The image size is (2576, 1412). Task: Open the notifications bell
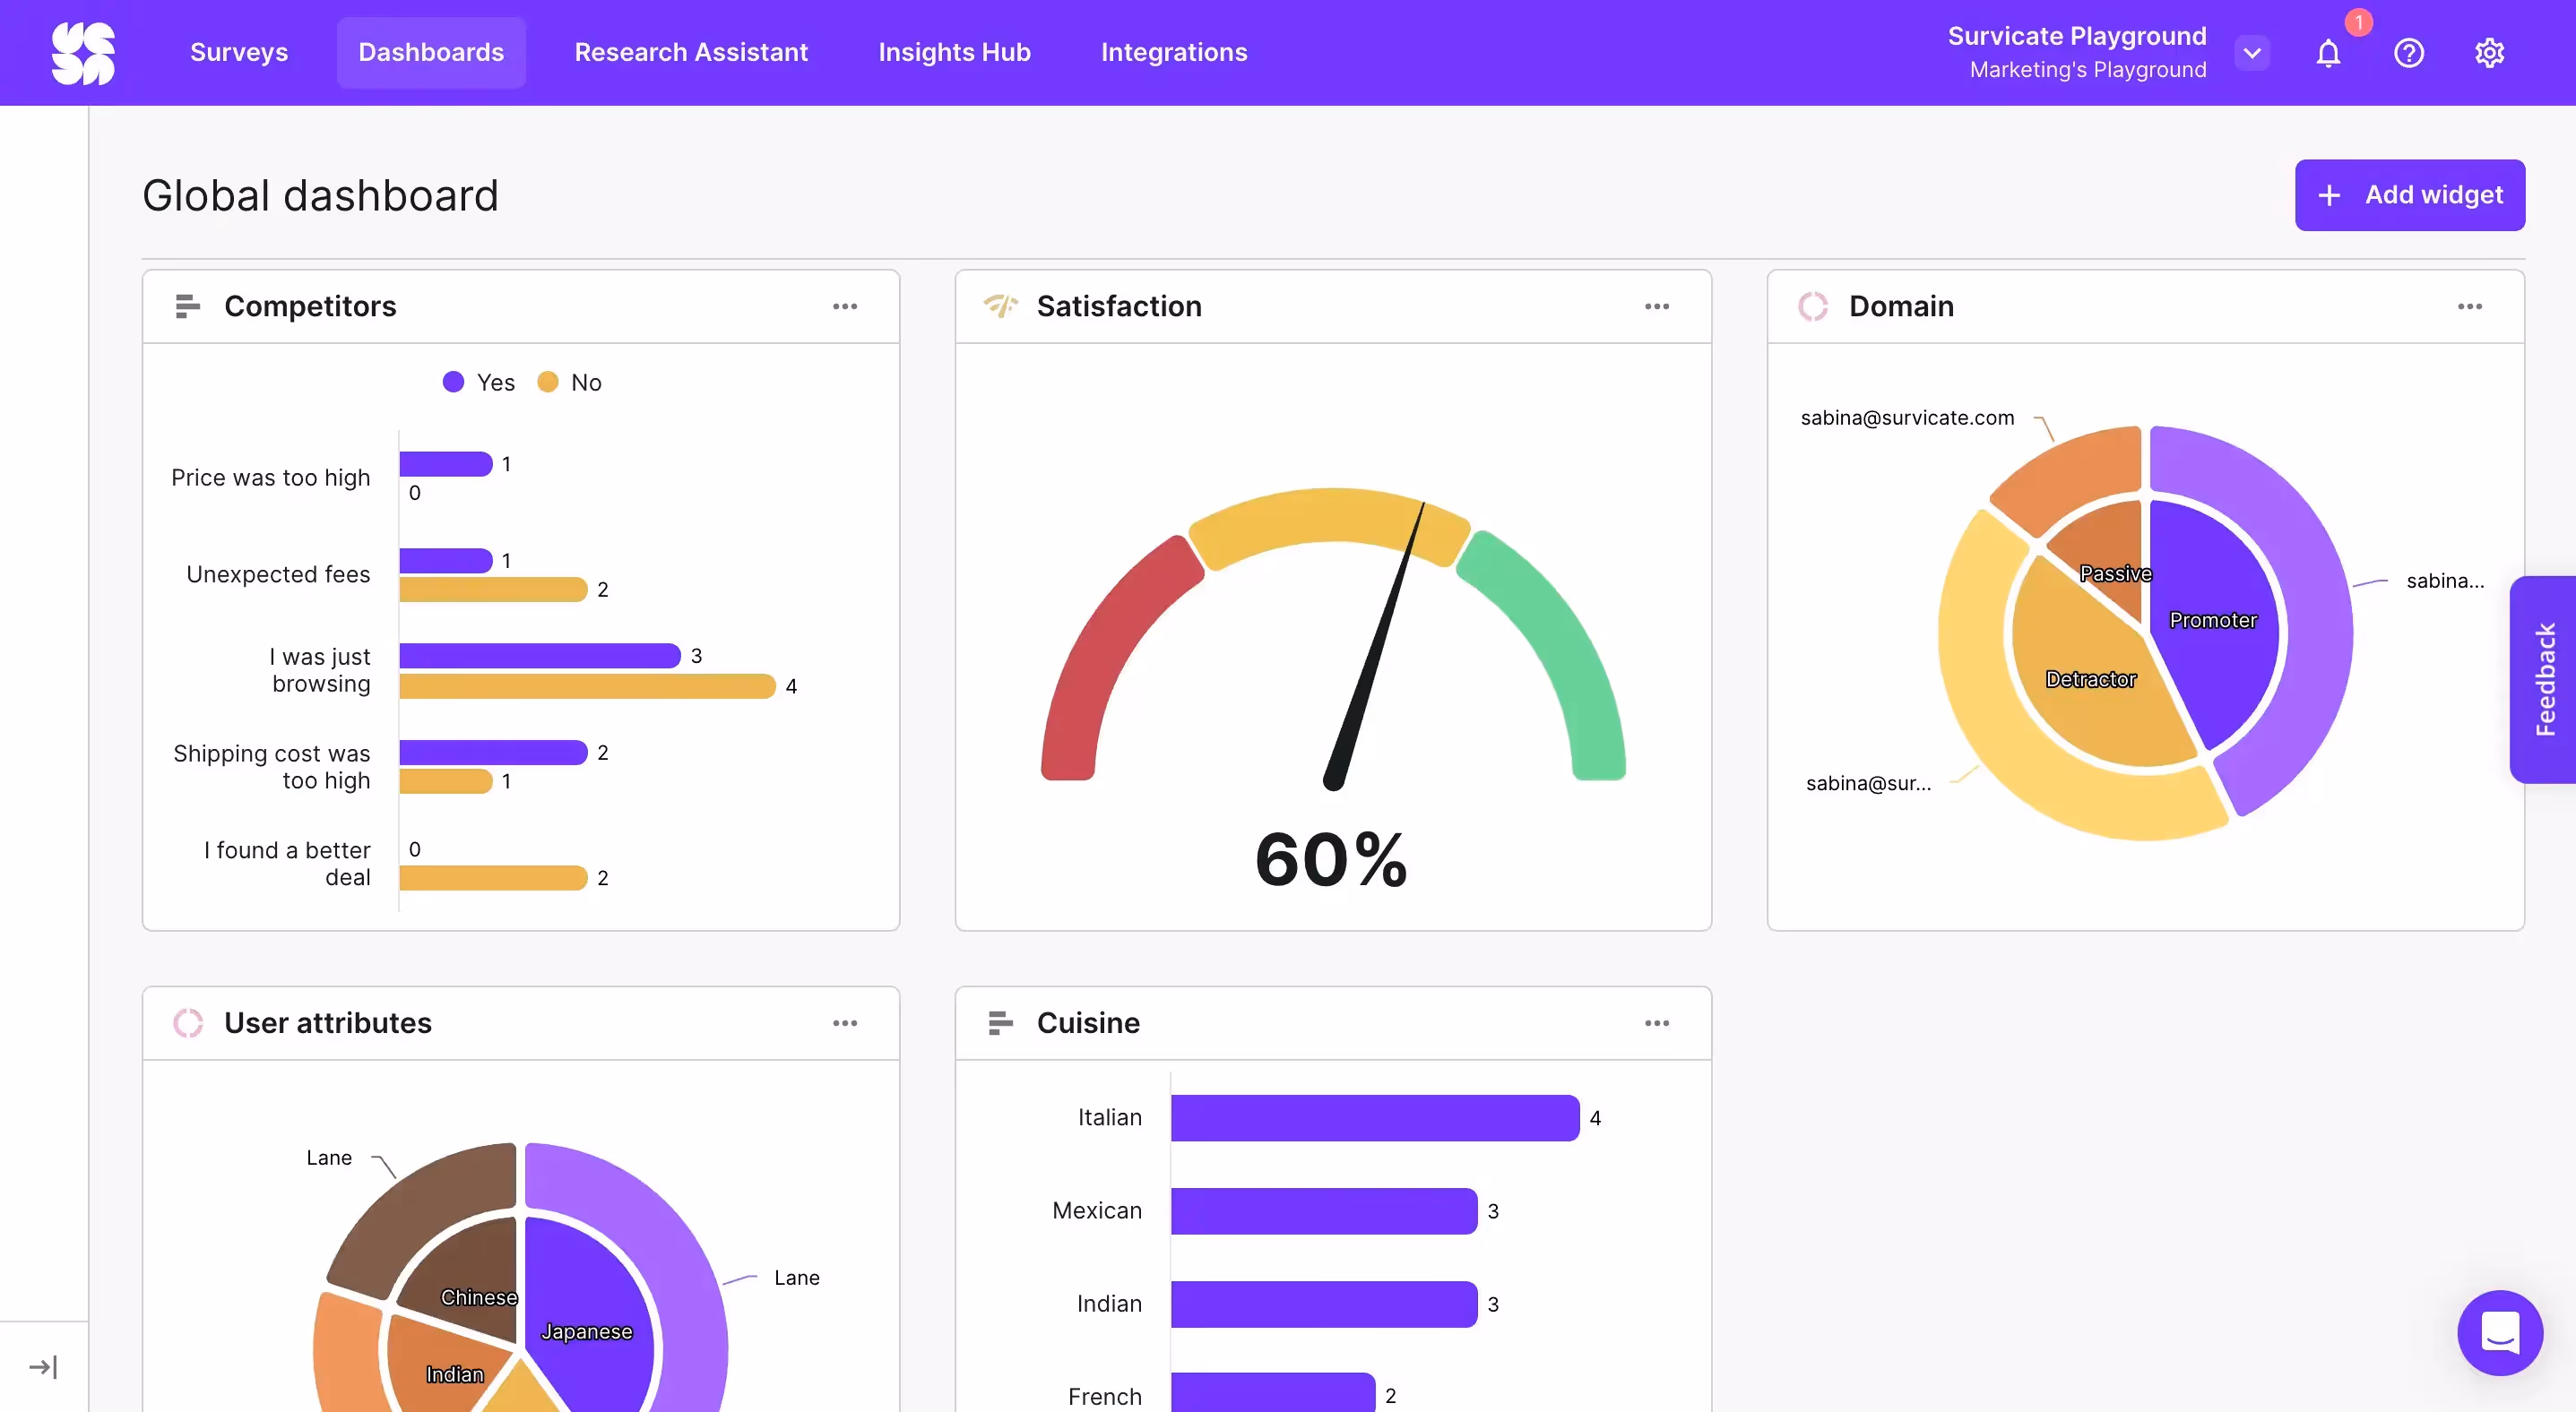pyautogui.click(x=2328, y=53)
